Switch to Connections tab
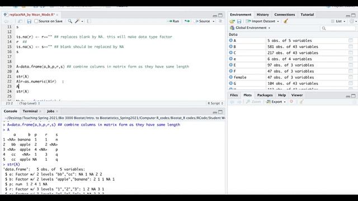The image size is (358, 201). coord(285,15)
